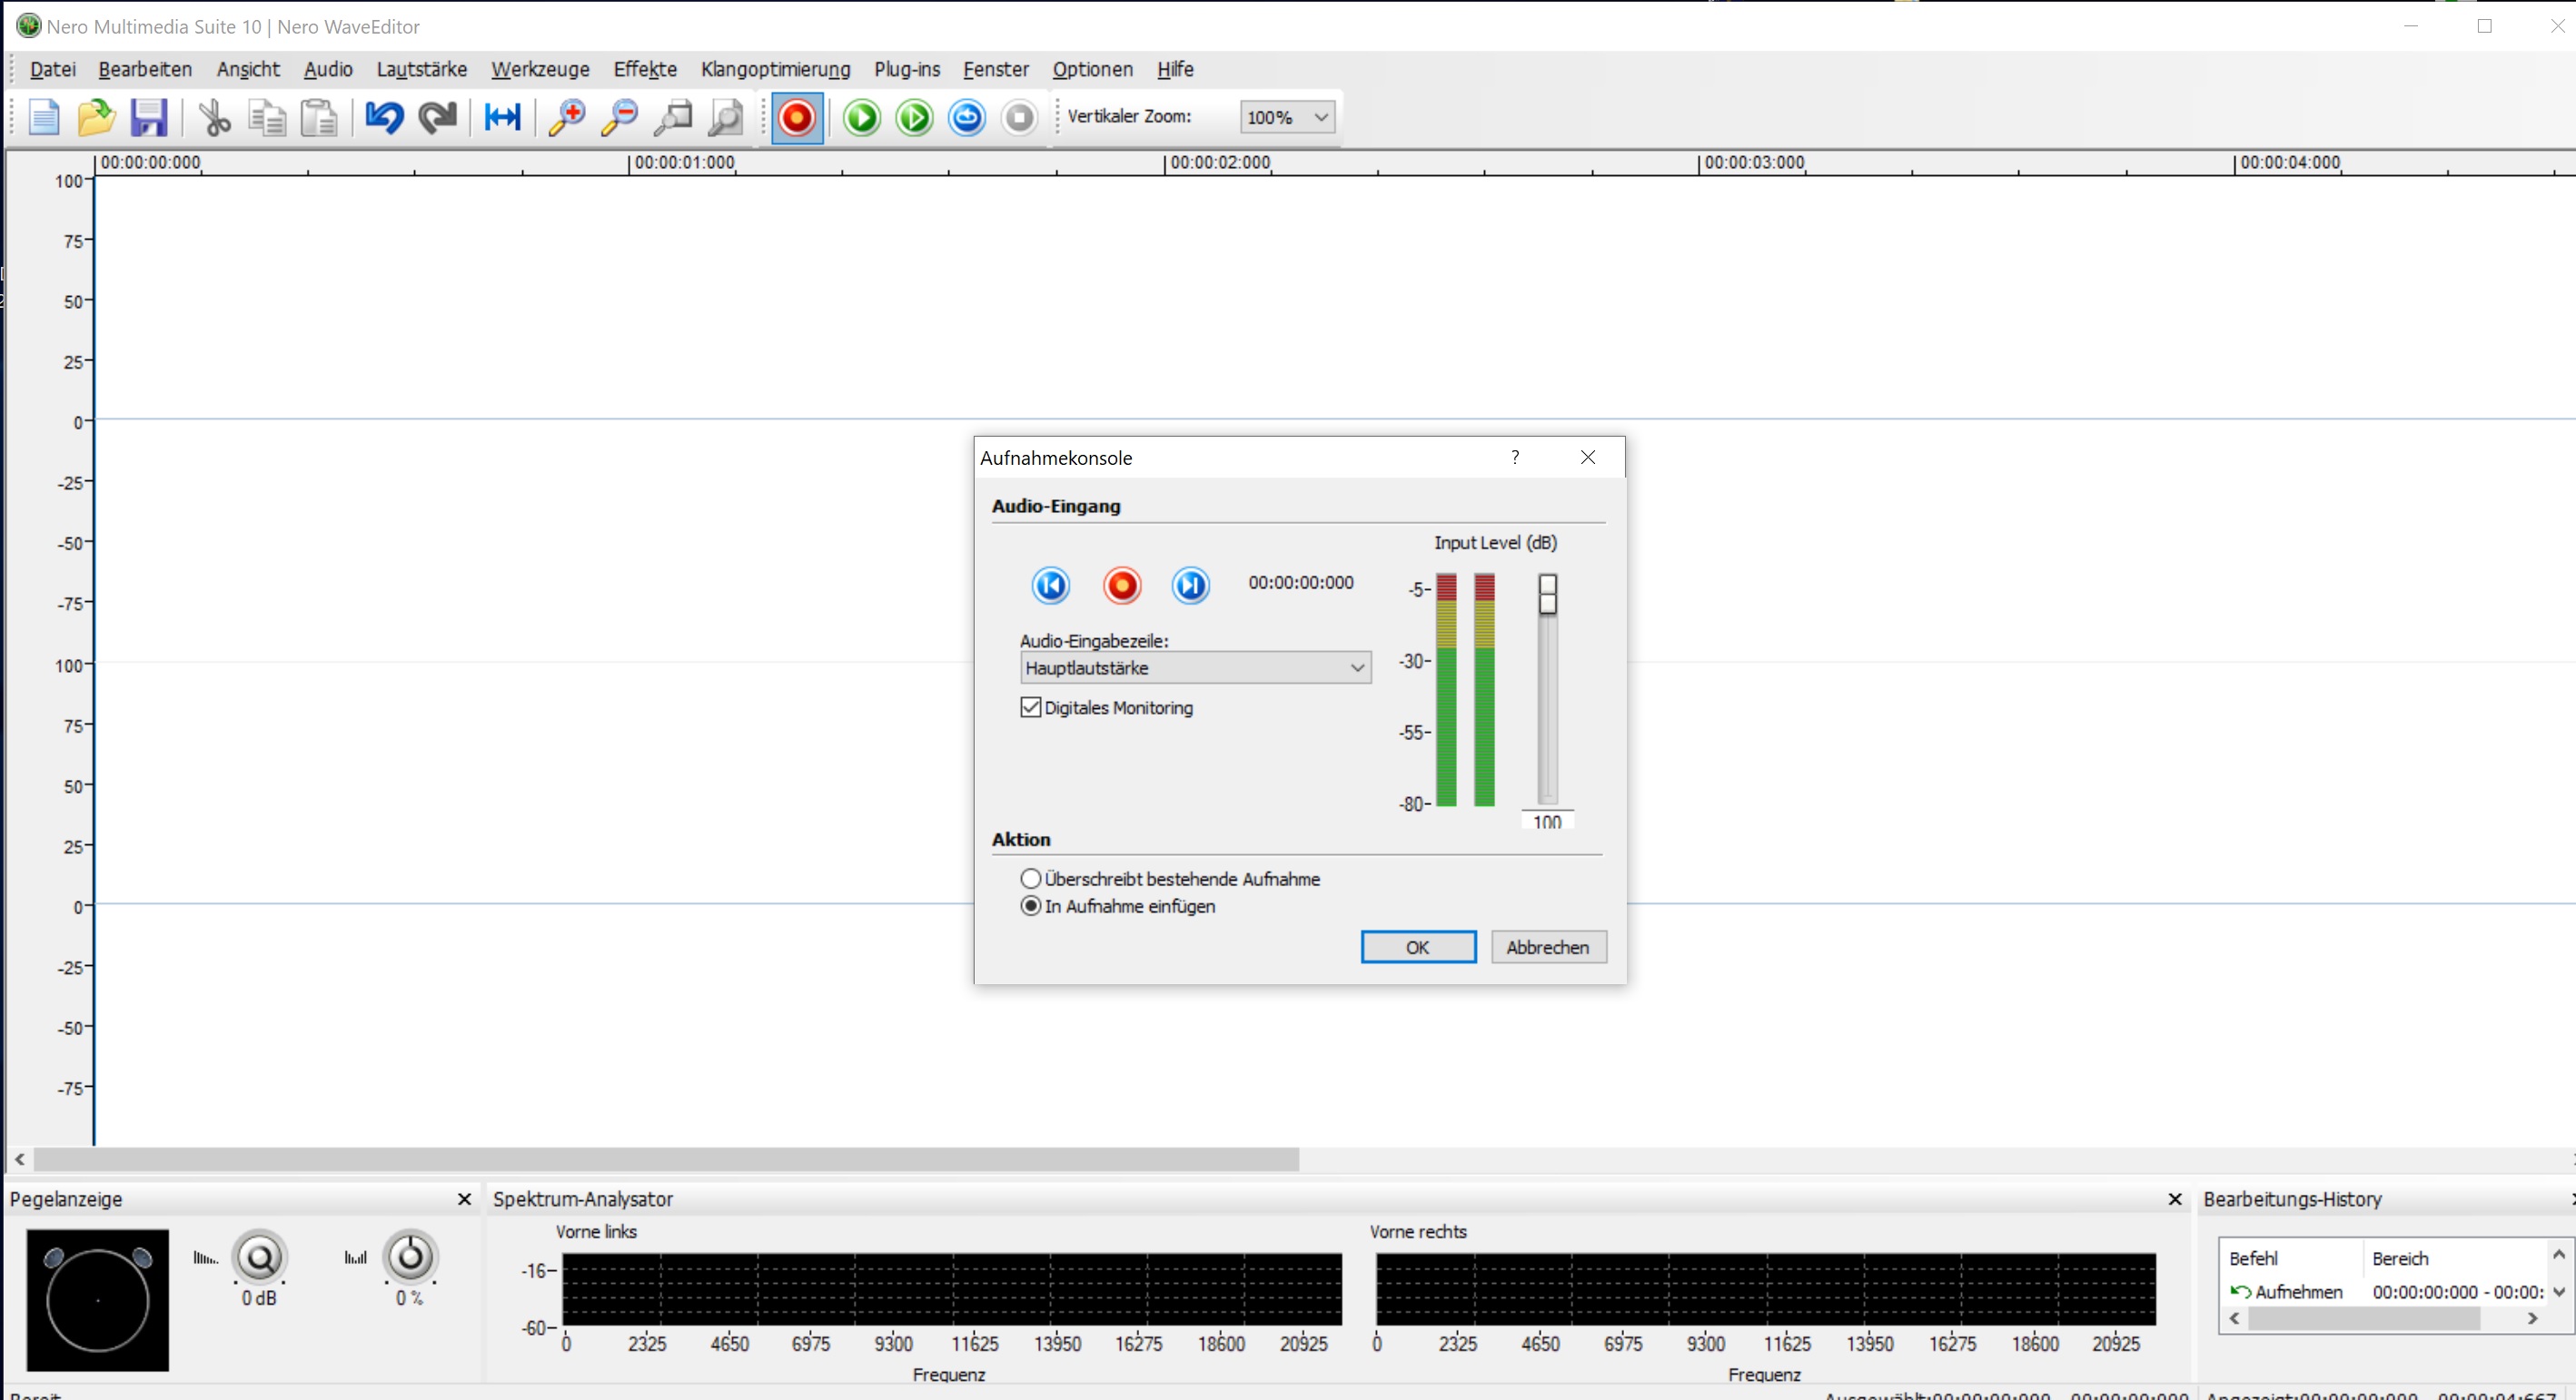This screenshot has height=1400, width=2576.
Task: Start recording in the Aufnahmekonsole dialog
Action: (x=1121, y=586)
